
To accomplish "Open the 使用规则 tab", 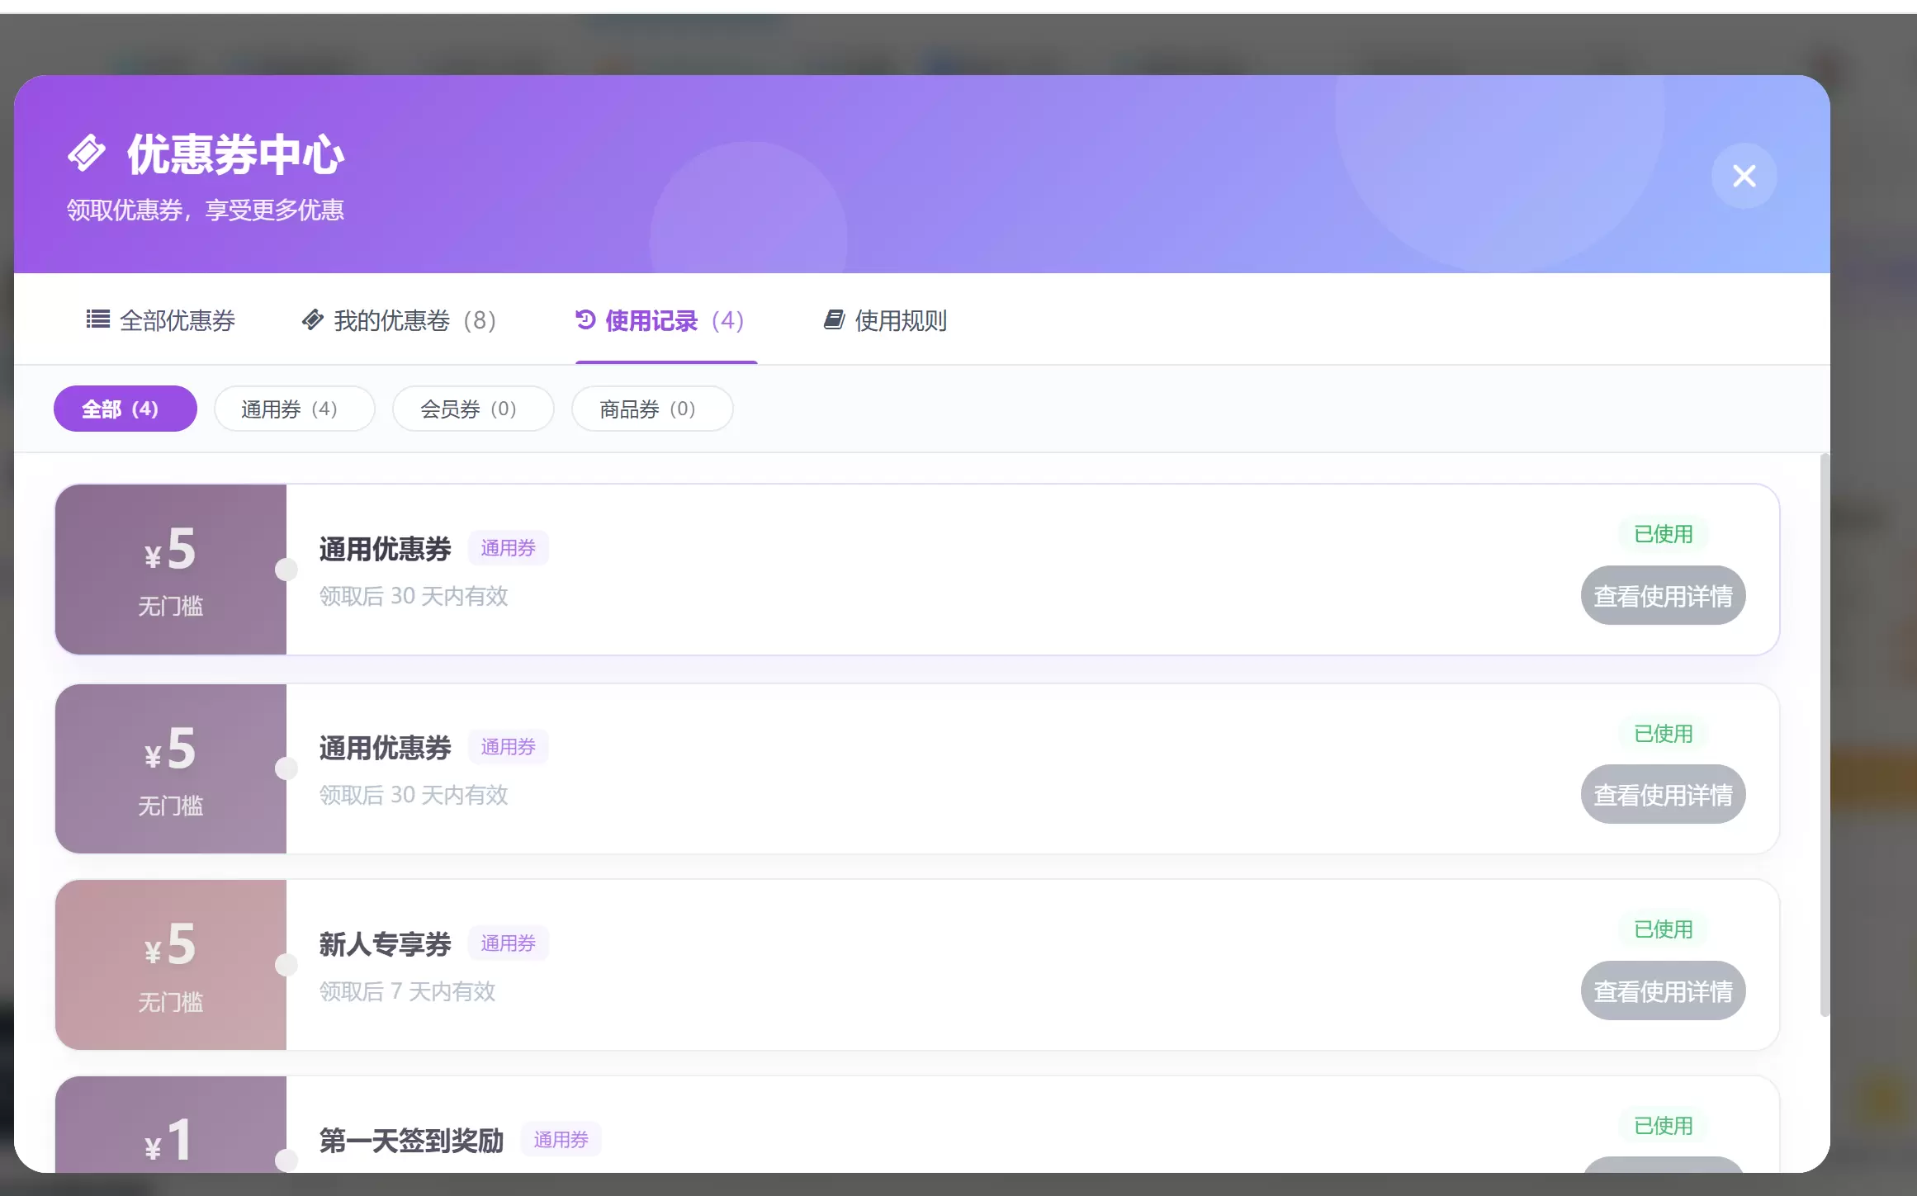I will tap(885, 320).
